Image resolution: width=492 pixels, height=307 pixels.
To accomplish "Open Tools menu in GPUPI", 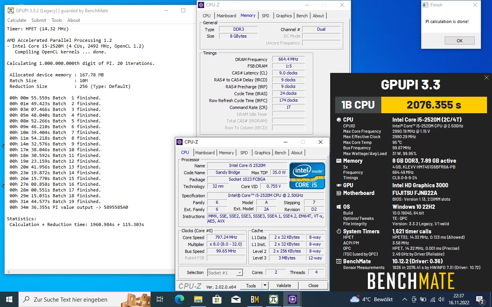I will (57, 20).
